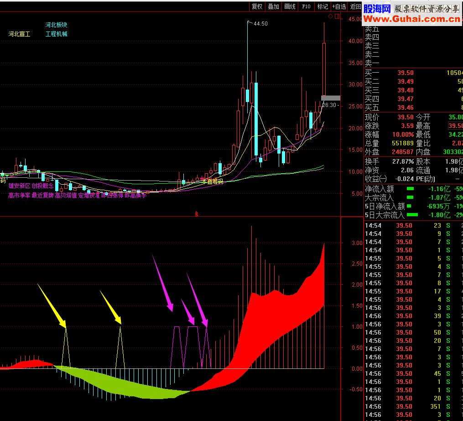Viewport: 463px width, 421px height.
Task: Click the 5日大宗流入 value -1.80亿
Action: [439, 215]
